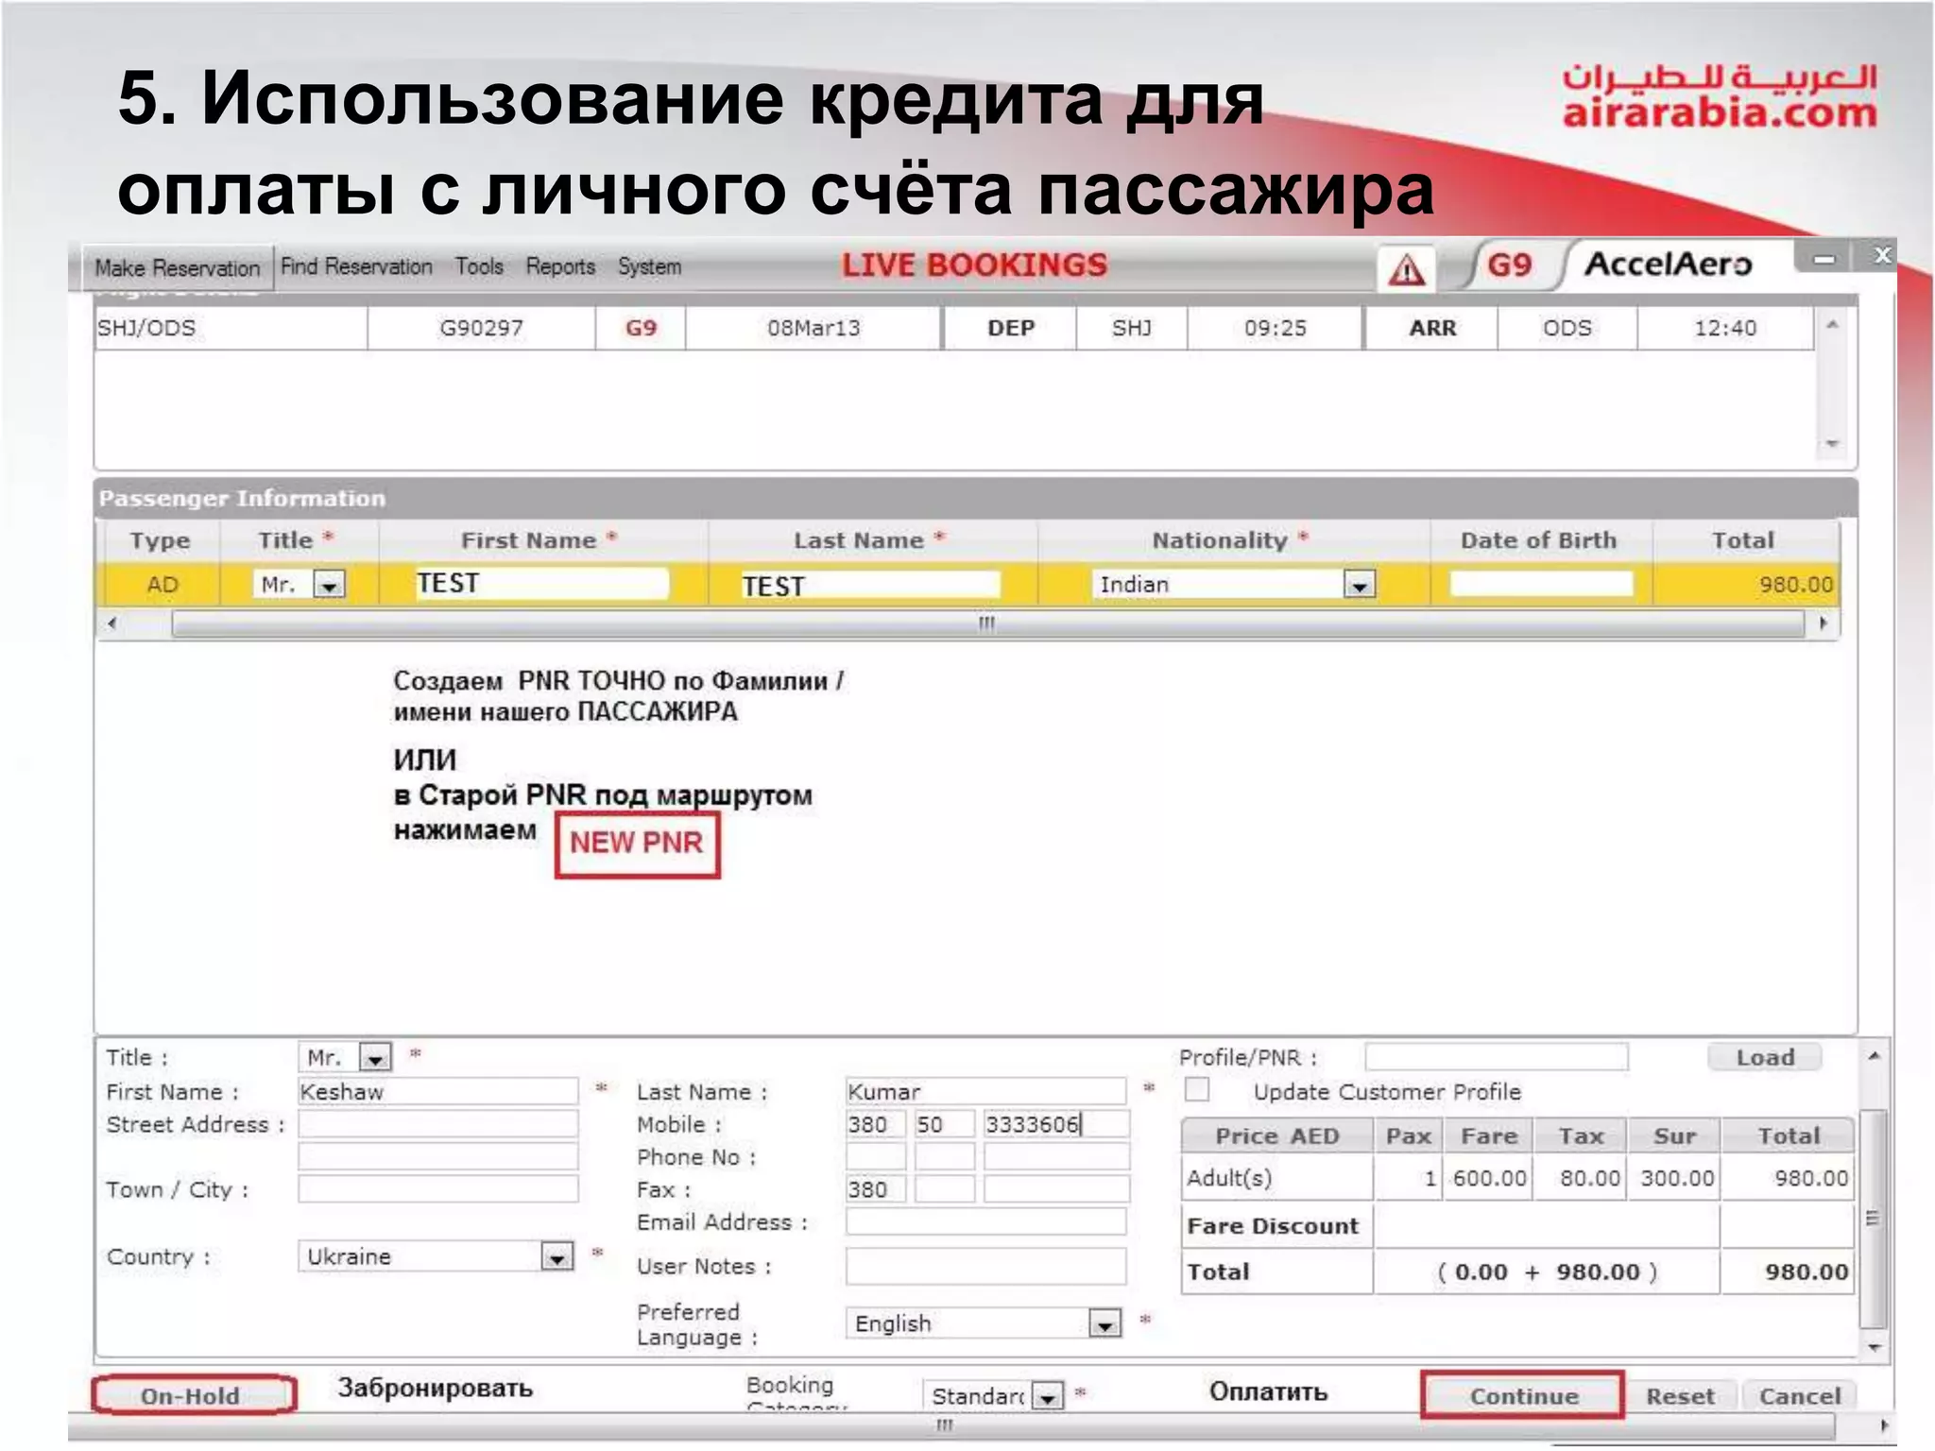1935x1451 pixels.
Task: Click passenger Last Name field containing TEST
Action: (x=869, y=586)
